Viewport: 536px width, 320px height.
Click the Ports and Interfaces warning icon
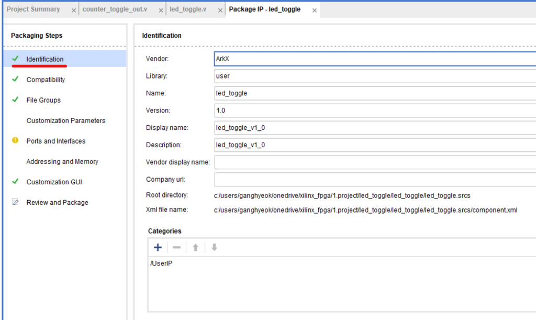[x=15, y=140]
